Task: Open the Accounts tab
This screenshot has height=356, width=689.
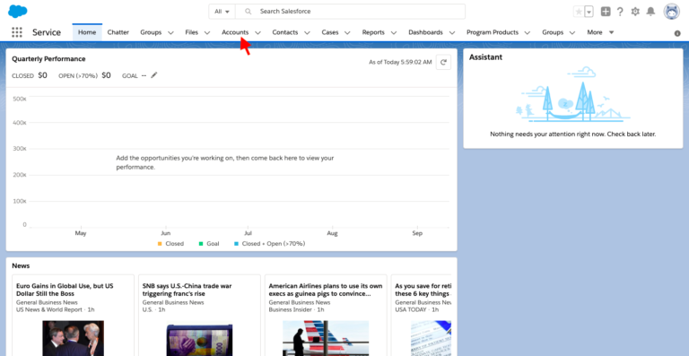Action: 235,32
